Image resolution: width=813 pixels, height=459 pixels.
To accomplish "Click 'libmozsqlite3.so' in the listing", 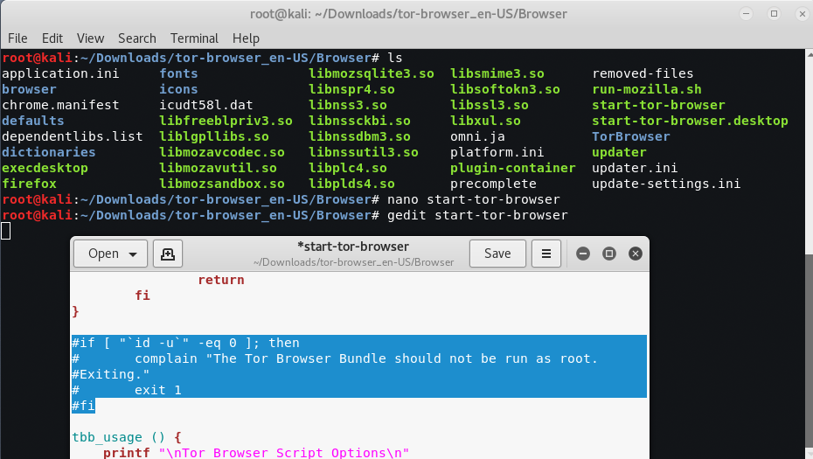I will [372, 73].
